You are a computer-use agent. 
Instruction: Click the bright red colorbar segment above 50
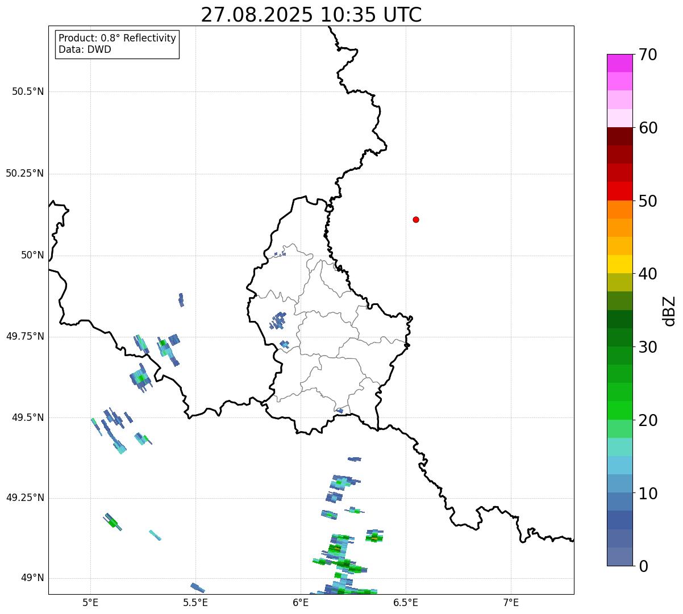[620, 191]
